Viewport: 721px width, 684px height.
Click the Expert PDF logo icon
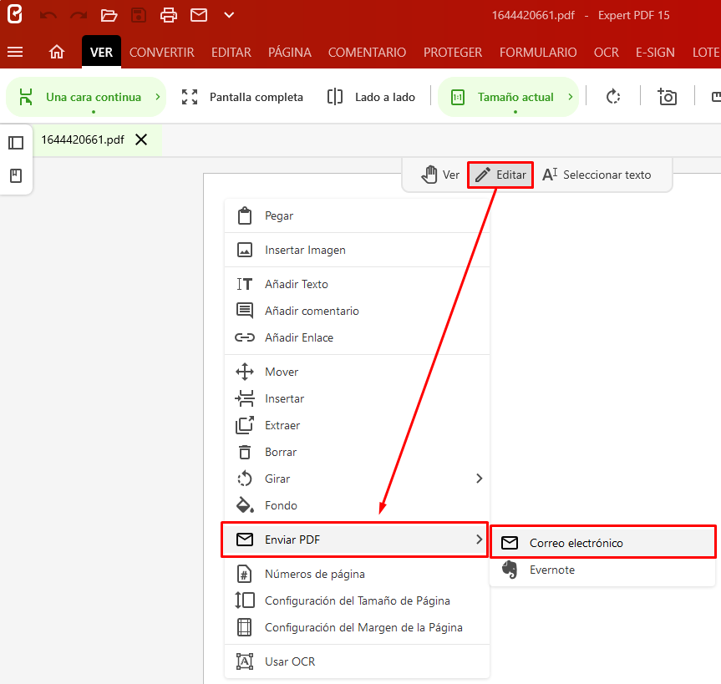(x=15, y=15)
